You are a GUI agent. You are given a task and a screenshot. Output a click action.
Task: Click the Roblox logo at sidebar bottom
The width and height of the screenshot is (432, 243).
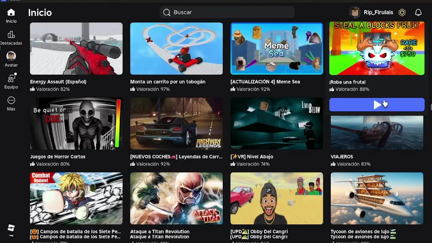coord(11,228)
